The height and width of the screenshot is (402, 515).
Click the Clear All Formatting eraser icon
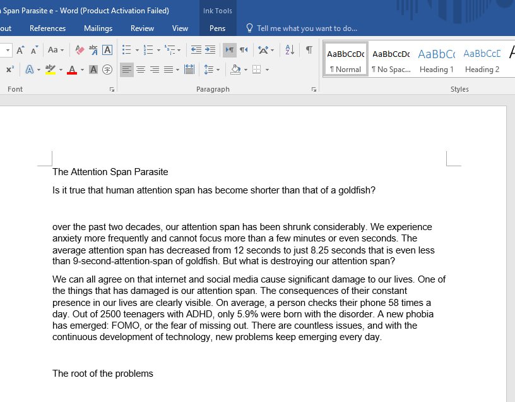[80, 49]
